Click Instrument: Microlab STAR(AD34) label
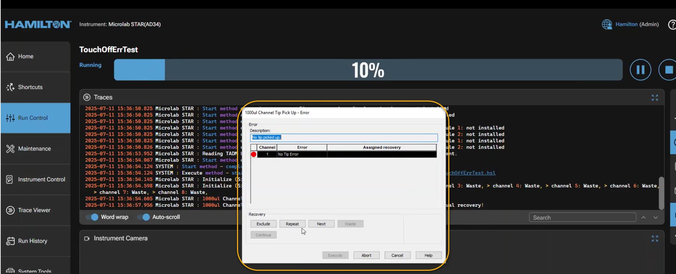Screen dimensions: 676x274 point(120,24)
